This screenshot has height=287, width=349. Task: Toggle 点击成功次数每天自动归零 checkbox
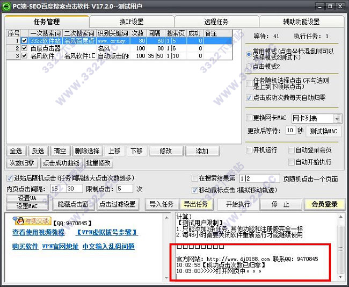point(249,98)
